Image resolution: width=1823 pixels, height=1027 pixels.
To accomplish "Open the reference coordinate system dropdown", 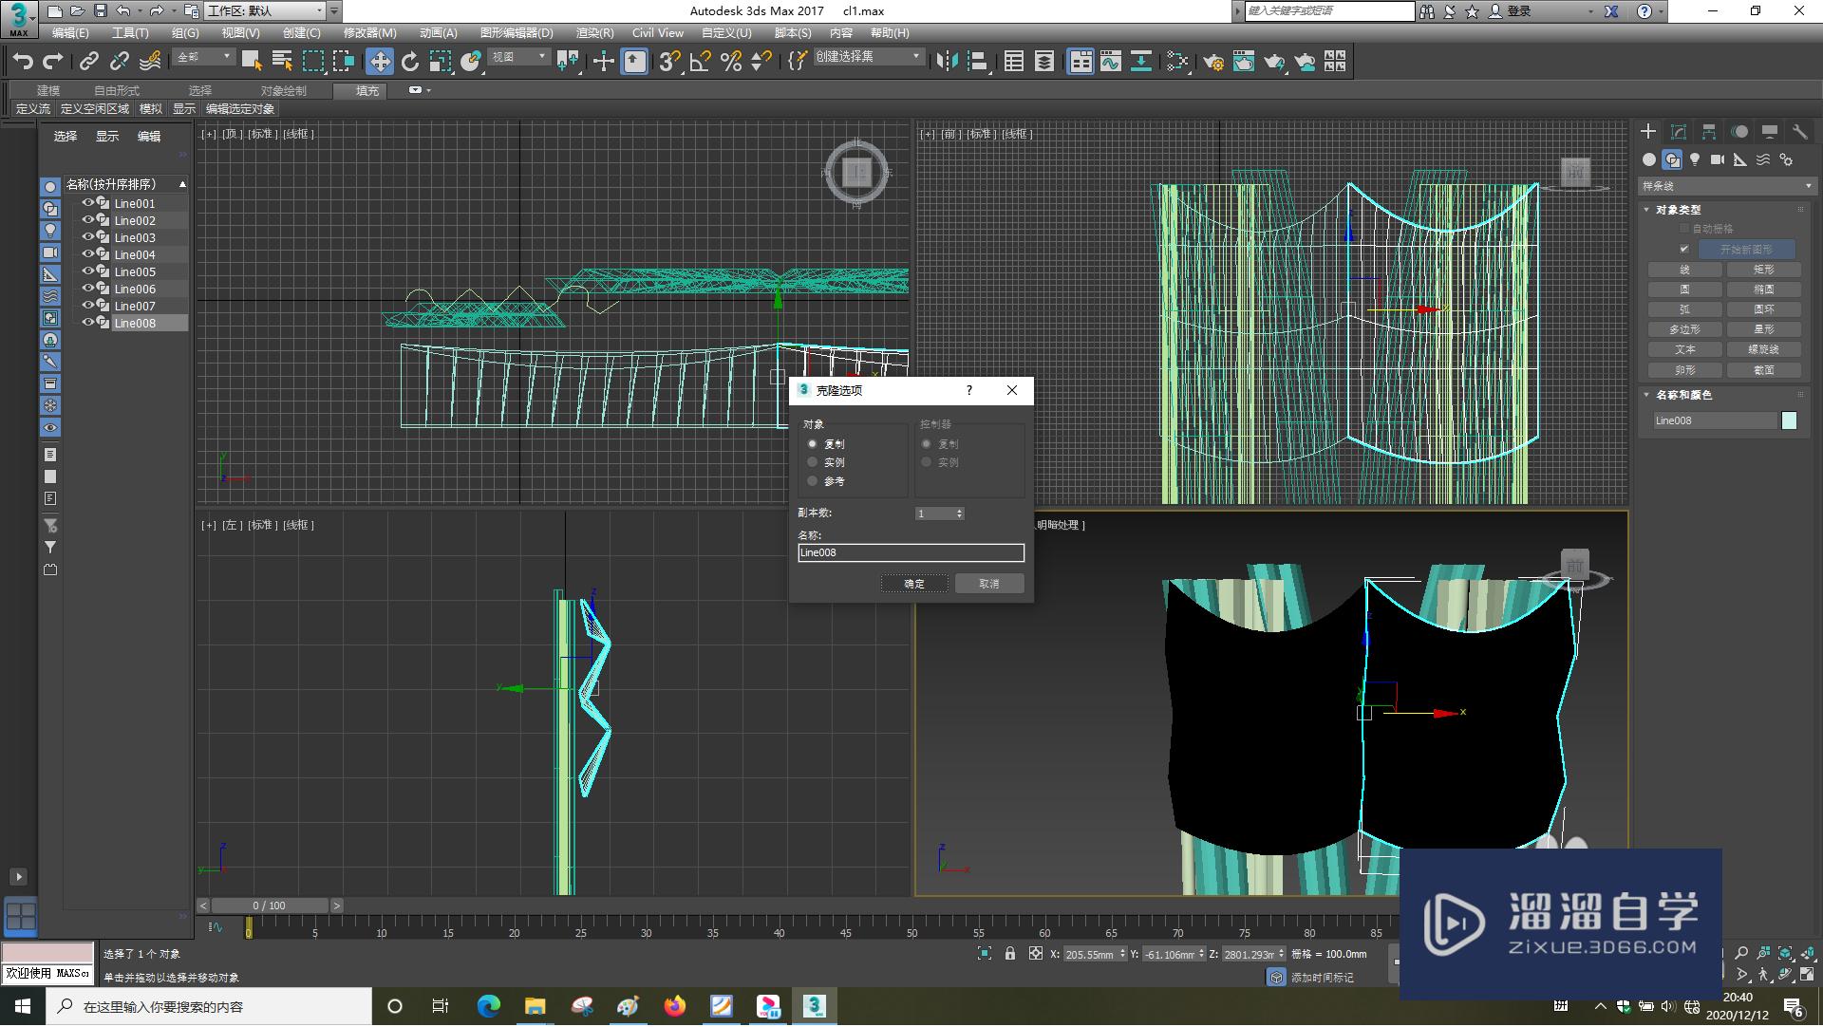I will (x=518, y=58).
